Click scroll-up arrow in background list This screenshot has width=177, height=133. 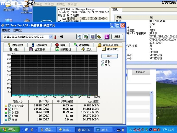[x=151, y=93]
